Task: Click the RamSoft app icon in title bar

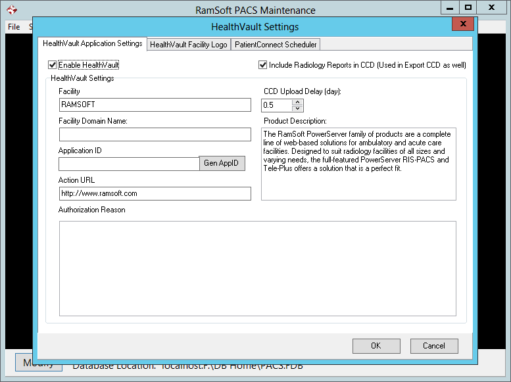Action: coord(12,10)
